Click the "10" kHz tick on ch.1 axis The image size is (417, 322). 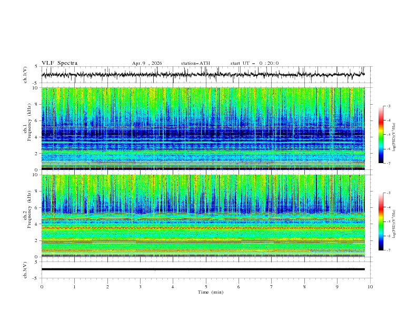click(x=36, y=88)
